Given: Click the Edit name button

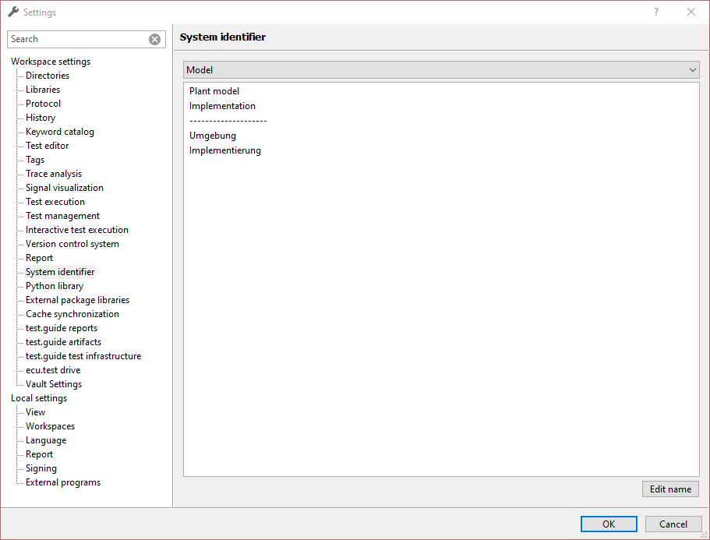Looking at the screenshot, I should click(x=670, y=489).
